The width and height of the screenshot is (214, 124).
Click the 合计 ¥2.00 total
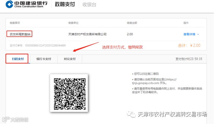(189, 45)
